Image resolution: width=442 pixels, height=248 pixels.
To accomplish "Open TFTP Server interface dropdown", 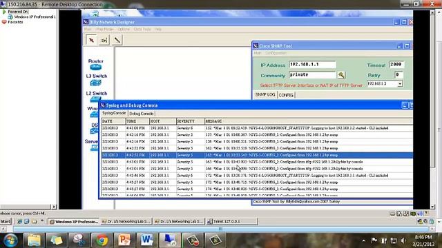I will (x=400, y=84).
